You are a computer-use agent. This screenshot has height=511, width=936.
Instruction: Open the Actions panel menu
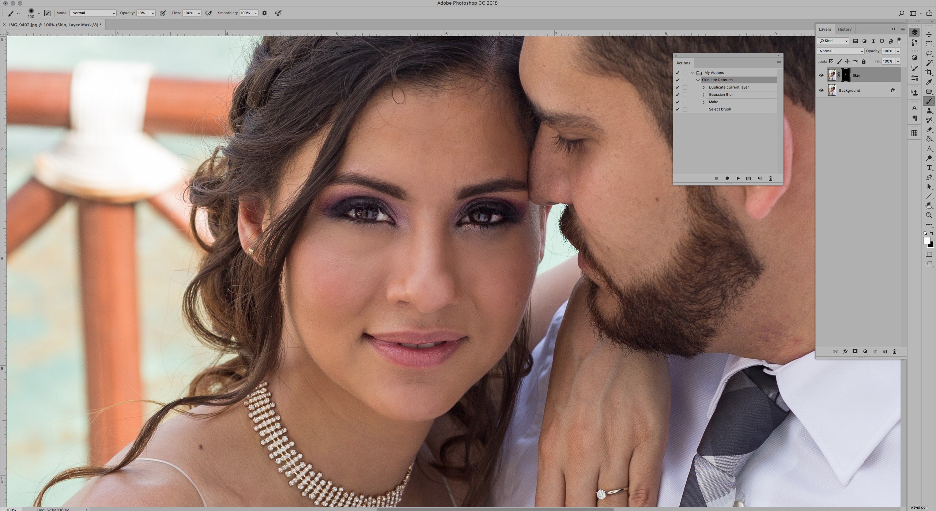click(x=779, y=63)
